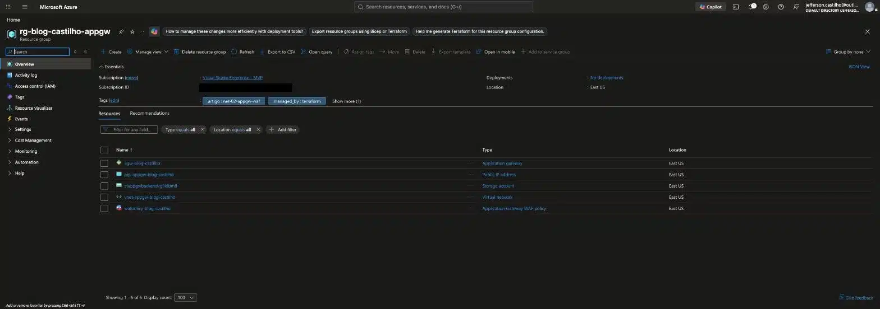Click the No deployments link
Image resolution: width=880 pixels, height=309 pixels.
pos(607,78)
